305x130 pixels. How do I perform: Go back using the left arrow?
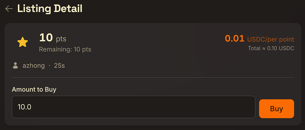pos(9,9)
